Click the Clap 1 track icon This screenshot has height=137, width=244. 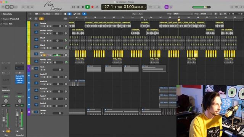[x=36, y=40]
